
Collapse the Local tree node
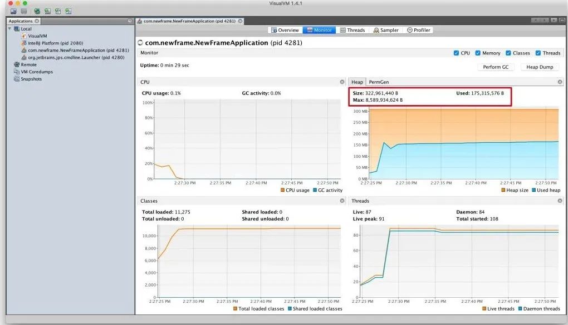[10, 28]
